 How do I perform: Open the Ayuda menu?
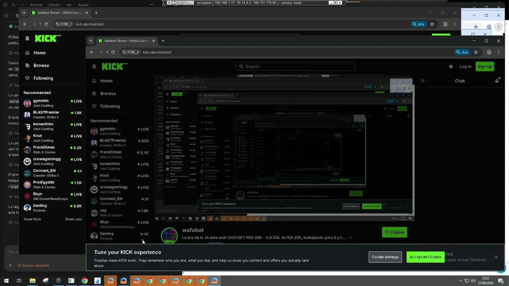coord(84,5)
